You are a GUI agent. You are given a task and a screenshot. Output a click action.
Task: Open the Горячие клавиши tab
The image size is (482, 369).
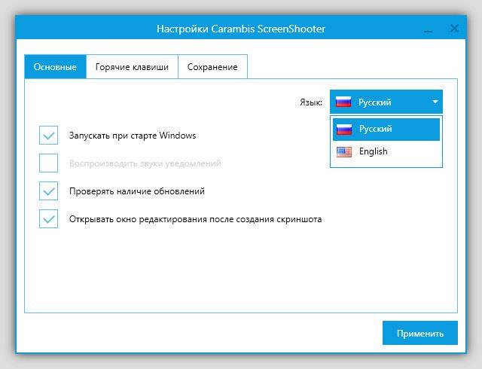click(133, 67)
